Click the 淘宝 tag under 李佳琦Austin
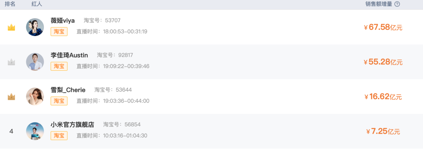The width and height of the screenshot is (423, 149). pos(59,66)
